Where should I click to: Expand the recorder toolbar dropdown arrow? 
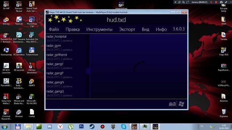tap(175, 2)
